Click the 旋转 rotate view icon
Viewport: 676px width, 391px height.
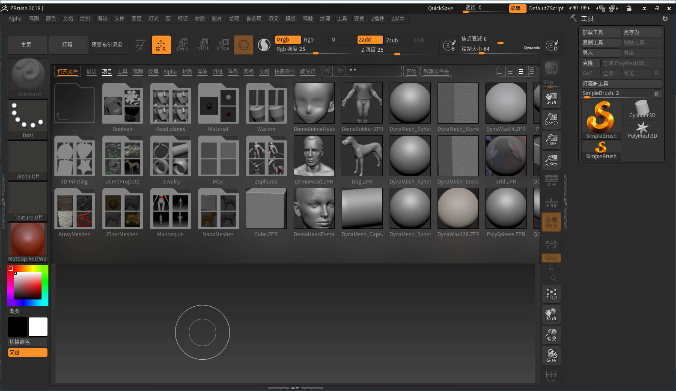click(551, 355)
